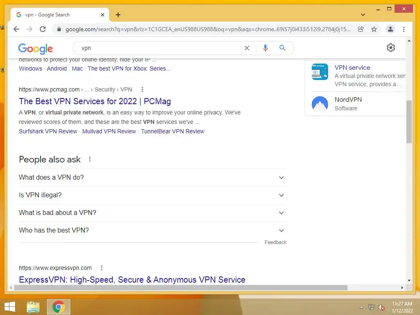
Task: Open Google search settings gear
Action: tap(390, 48)
